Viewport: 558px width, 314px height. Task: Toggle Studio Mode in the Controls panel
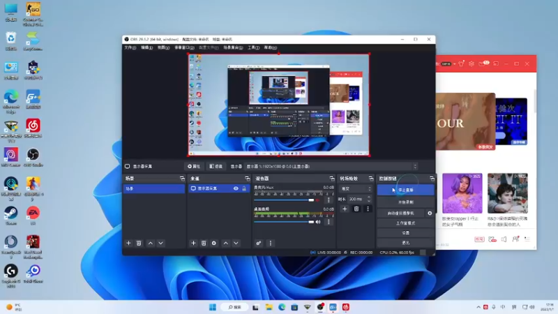coord(405,223)
